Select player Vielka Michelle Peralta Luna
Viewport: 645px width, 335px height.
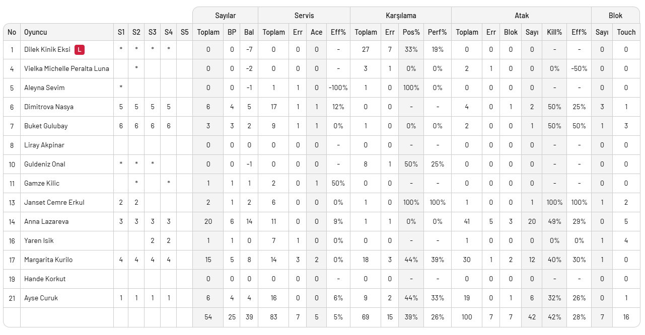[66, 68]
